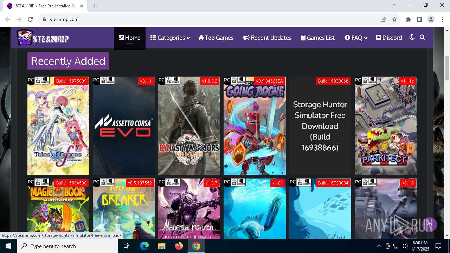Expand the FAQ dropdown menu
Viewport: 450px width, 253px height.
(356, 38)
